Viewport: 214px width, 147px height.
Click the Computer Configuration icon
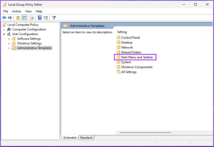pos(9,29)
